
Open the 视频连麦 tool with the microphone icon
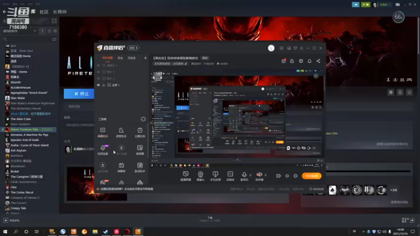tap(102, 150)
